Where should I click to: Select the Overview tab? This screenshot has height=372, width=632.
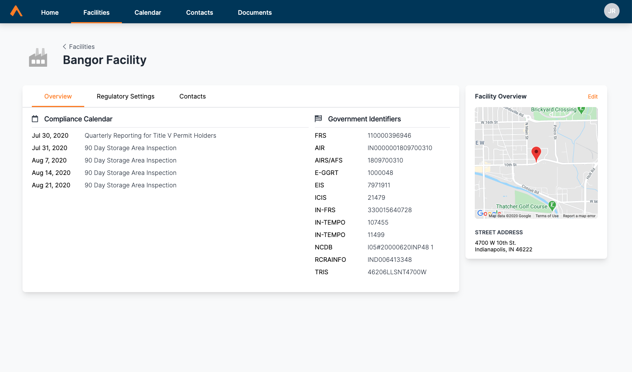tap(58, 97)
